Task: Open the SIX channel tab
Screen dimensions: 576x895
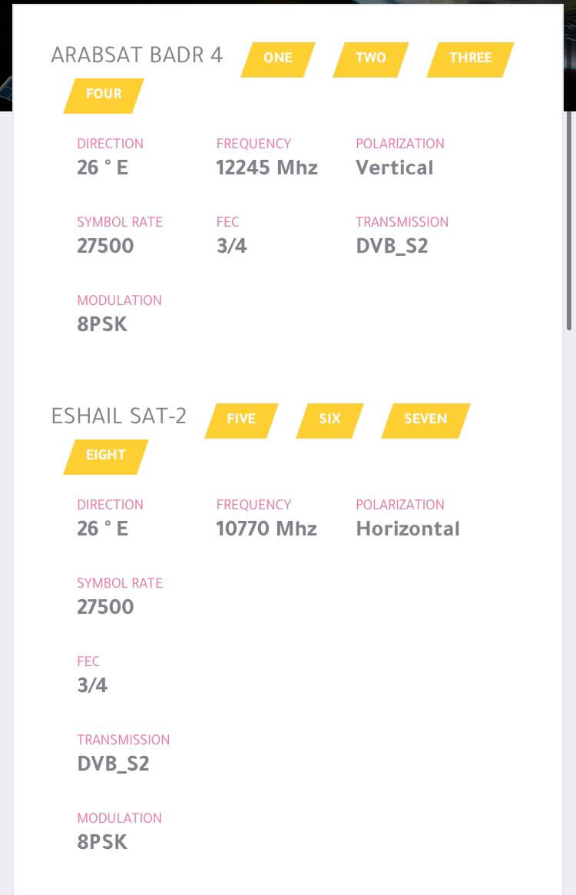Action: pyautogui.click(x=330, y=421)
